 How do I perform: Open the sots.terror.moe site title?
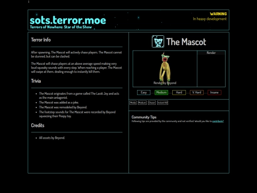coord(68,20)
